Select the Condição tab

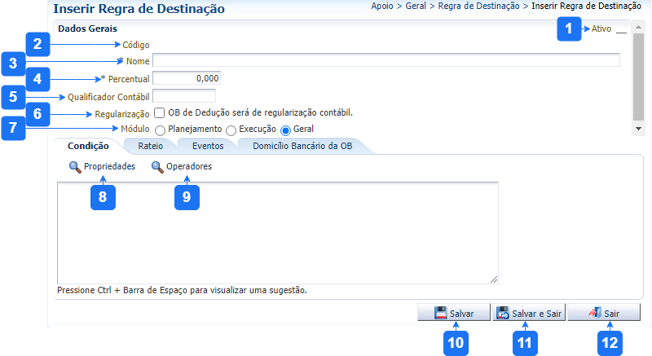(x=88, y=146)
